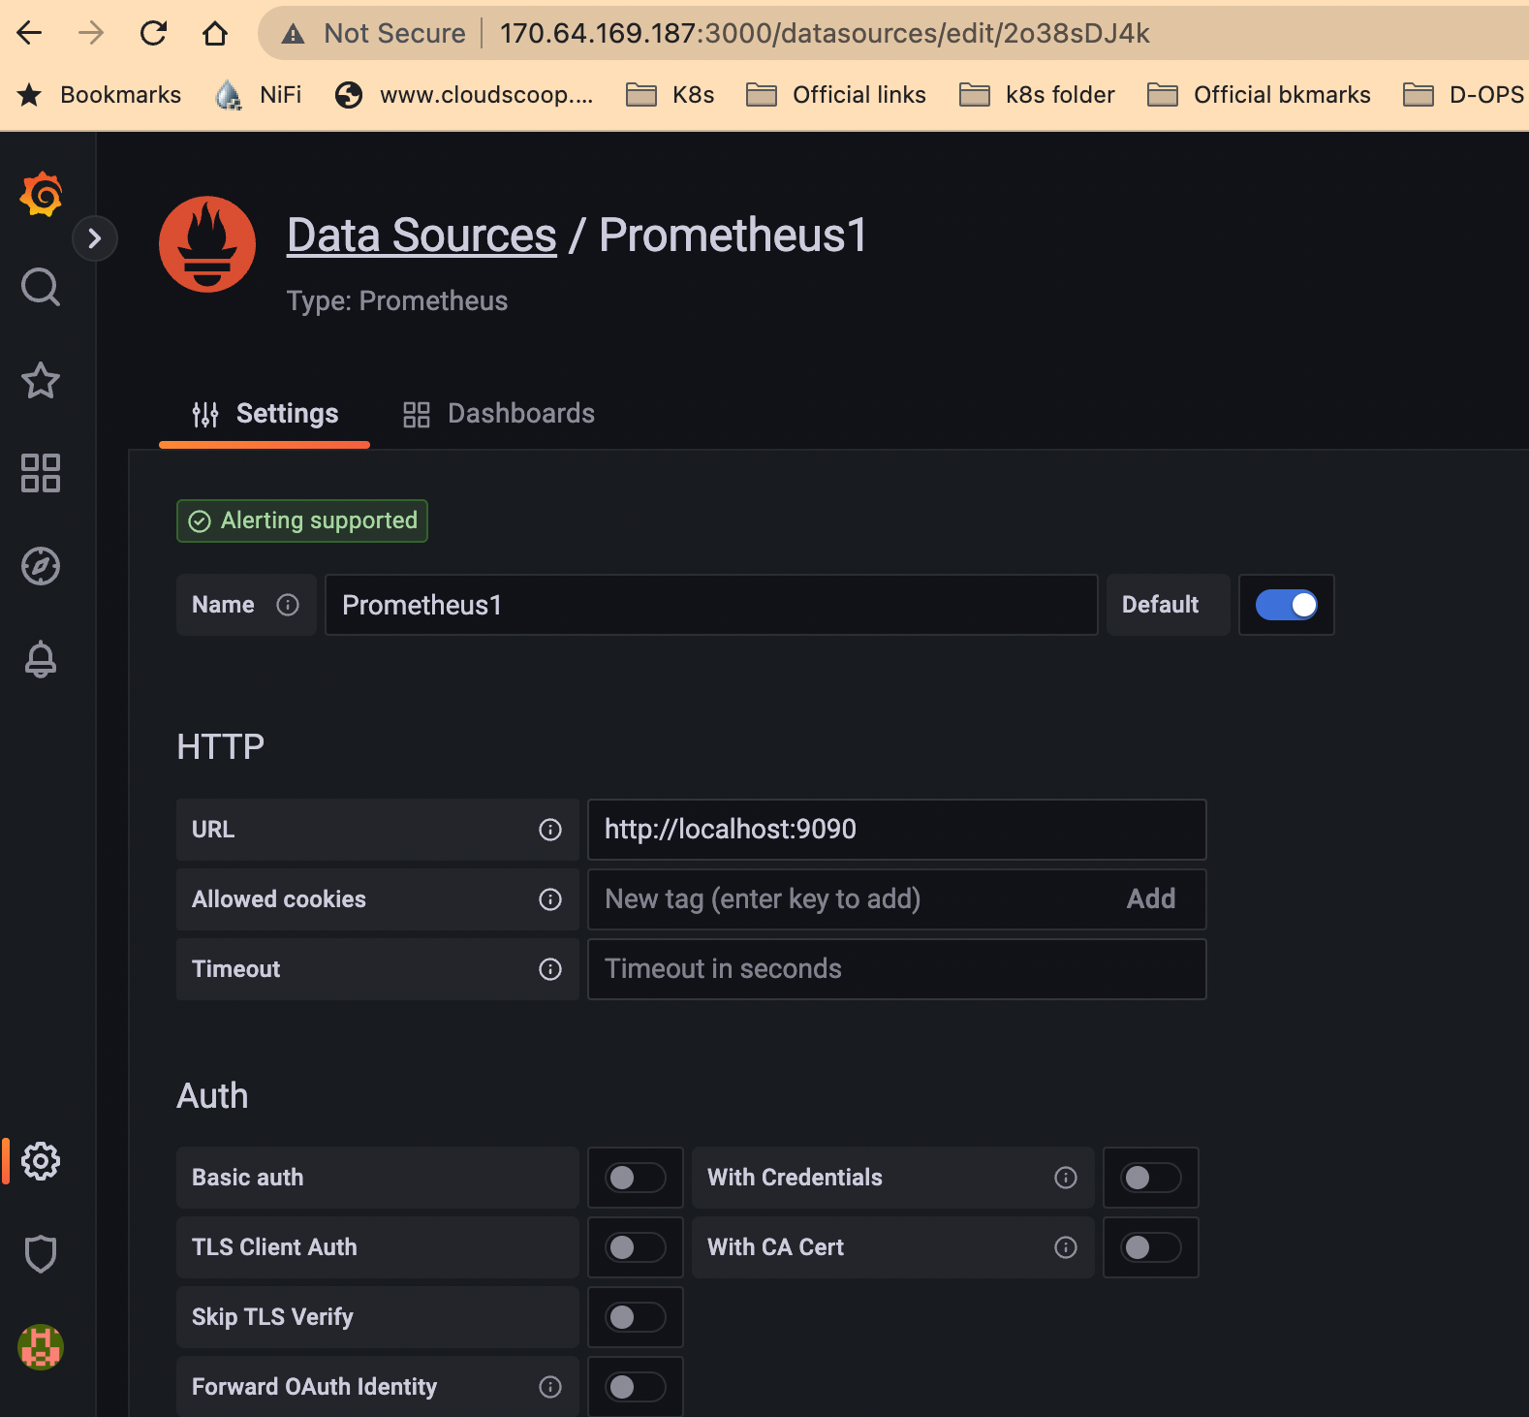Click the Auth section heading
1529x1417 pixels.
coord(213,1095)
